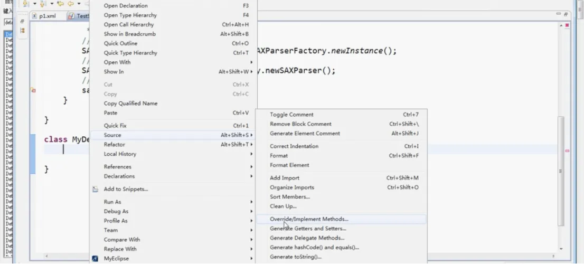Click the Previous Annotation toolbar icon
584x264 pixels.
pos(43,3)
